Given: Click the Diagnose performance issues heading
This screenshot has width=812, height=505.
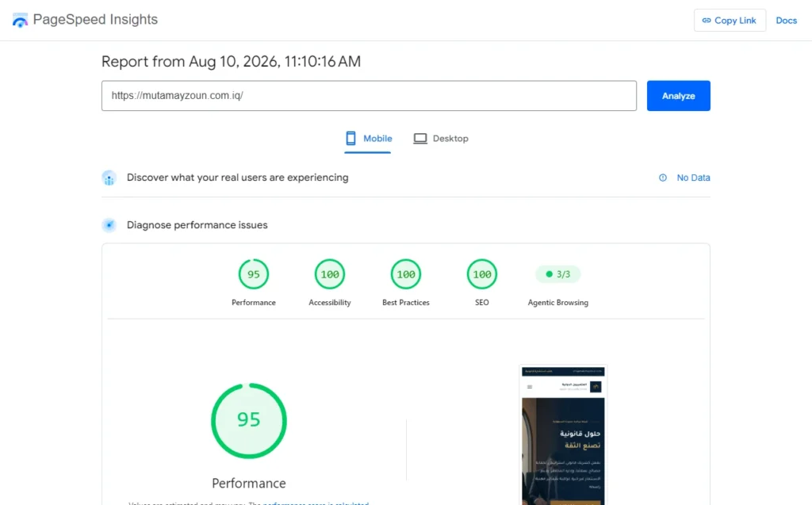Looking at the screenshot, I should tap(197, 225).
